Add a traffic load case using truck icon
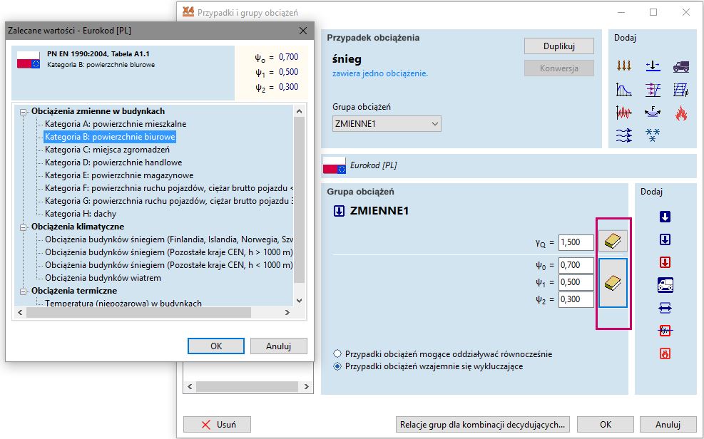This screenshot has height=439, width=704. [682, 66]
